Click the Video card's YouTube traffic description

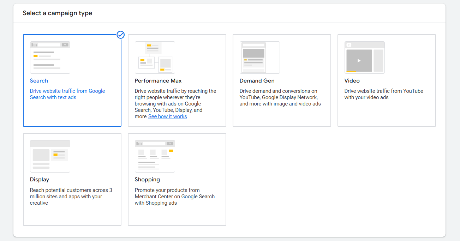(383, 94)
